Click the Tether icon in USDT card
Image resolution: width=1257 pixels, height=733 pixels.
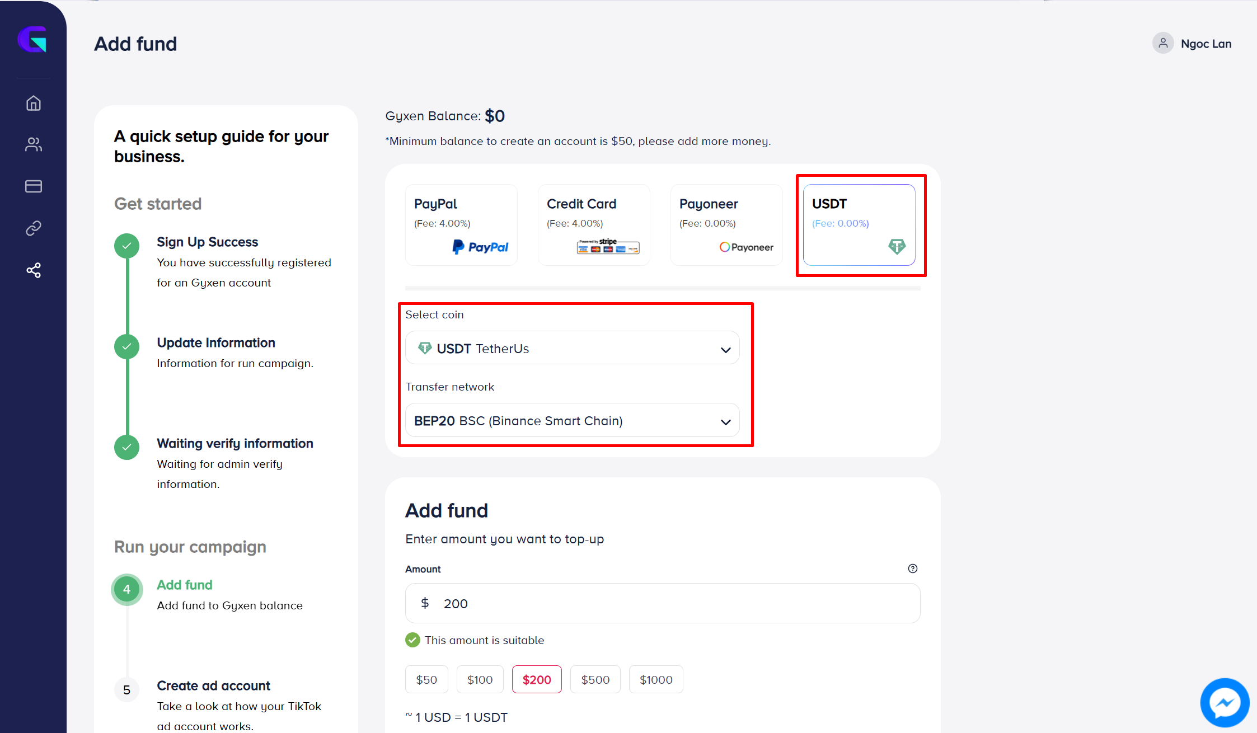point(897,246)
